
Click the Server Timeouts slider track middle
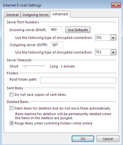[x=34, y=66]
